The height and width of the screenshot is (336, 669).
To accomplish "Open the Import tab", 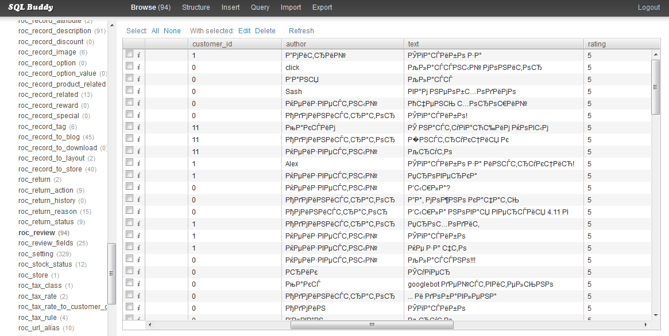I will tap(291, 7).
